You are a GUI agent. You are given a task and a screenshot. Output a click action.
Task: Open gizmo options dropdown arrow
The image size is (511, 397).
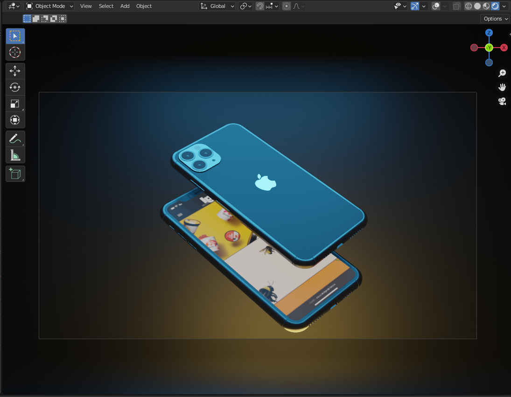coord(424,6)
